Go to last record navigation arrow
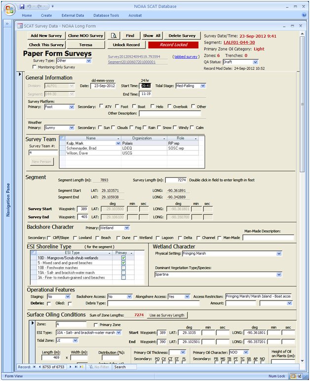The width and height of the screenshot is (310, 381). (x=76, y=367)
